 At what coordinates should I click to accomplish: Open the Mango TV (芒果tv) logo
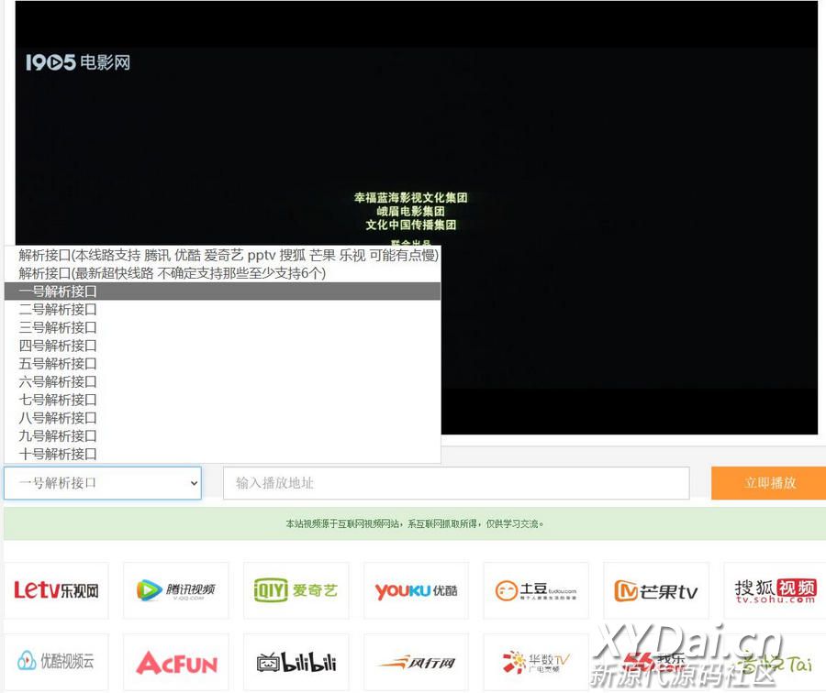[655, 590]
